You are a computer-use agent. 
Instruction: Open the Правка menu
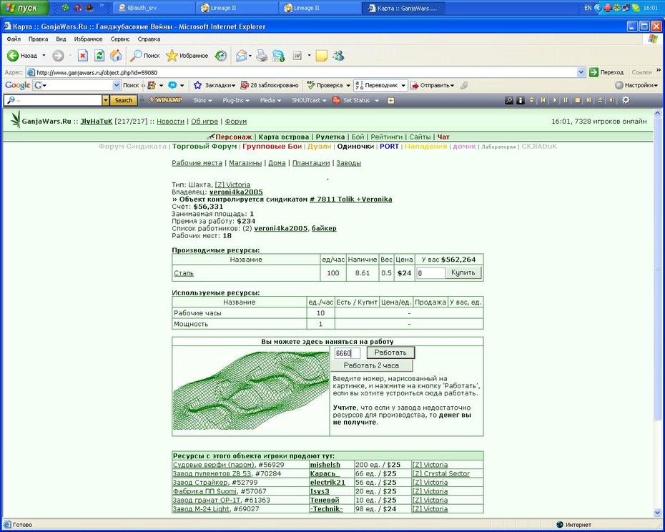(x=38, y=39)
